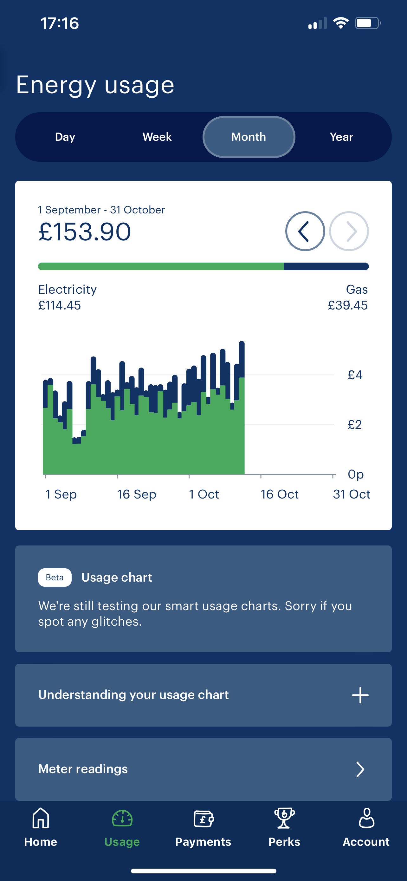Screen dimensions: 407x881
Task: Tap the tallest bar in usage chart
Action: [242, 410]
